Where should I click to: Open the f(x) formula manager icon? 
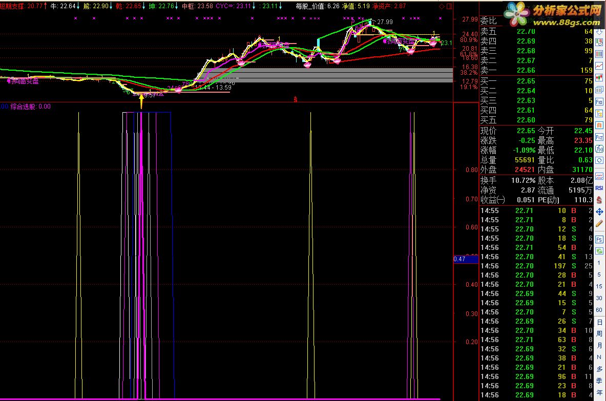coord(599,149)
